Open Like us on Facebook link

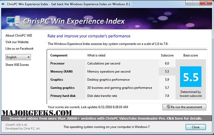click(x=19, y=48)
